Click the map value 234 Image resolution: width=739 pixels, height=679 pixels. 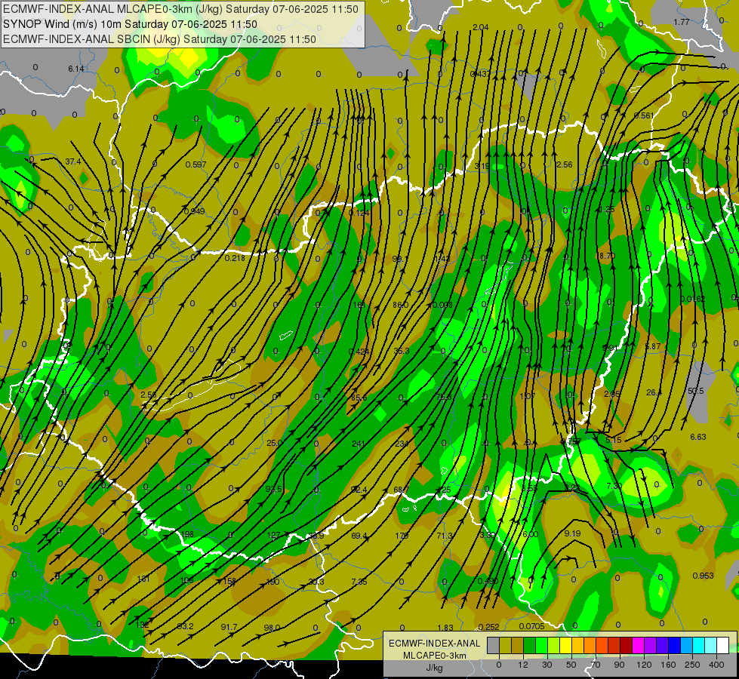(x=402, y=444)
